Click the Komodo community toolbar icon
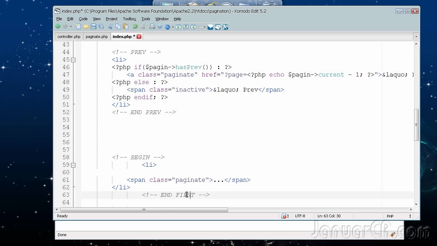Image resolution: width=437 pixels, height=246 pixels. click(218, 27)
